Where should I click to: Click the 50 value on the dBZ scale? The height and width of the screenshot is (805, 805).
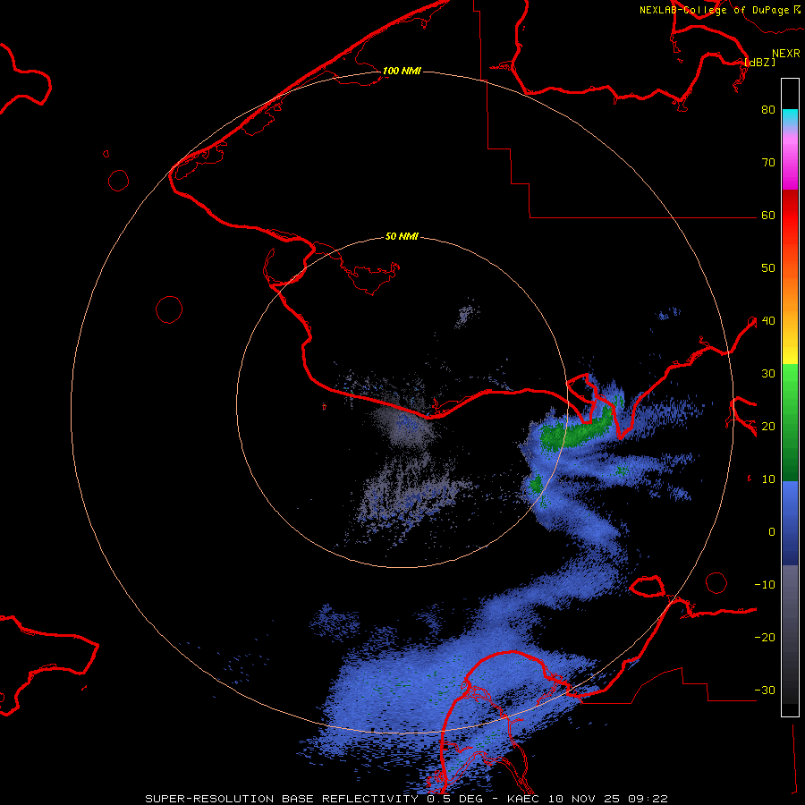point(768,268)
